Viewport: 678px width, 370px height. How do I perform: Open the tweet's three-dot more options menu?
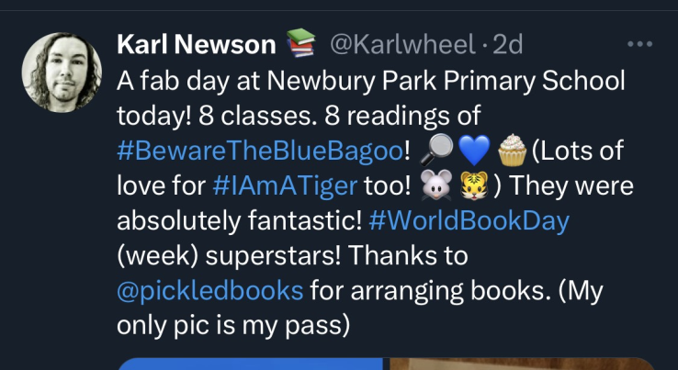pyautogui.click(x=639, y=44)
